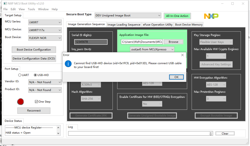Click the Application Image File path field
The width and height of the screenshot is (250, 146).
[x=142, y=42]
